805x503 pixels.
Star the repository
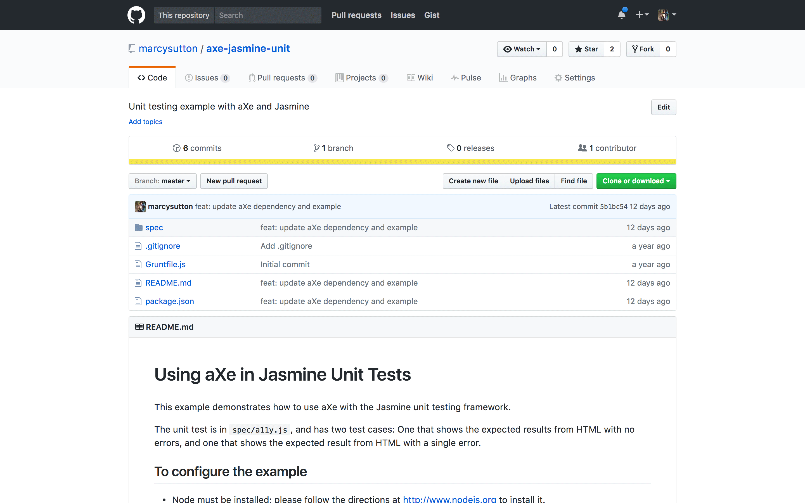click(x=586, y=49)
